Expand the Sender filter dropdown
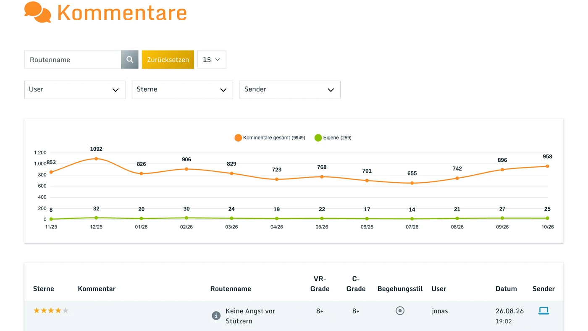The width and height of the screenshot is (588, 331). (x=290, y=90)
